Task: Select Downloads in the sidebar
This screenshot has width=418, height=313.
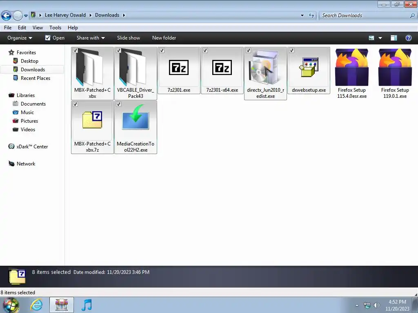Action: pyautogui.click(x=33, y=69)
